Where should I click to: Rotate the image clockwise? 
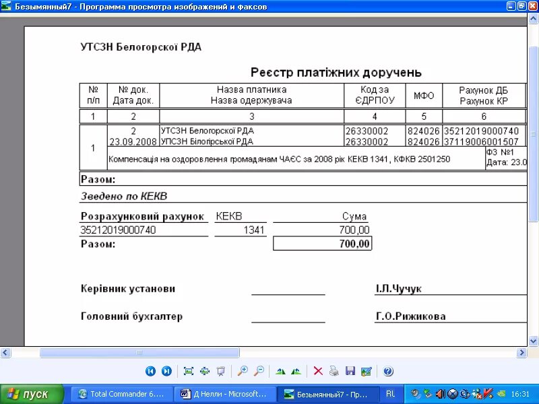pos(280,372)
